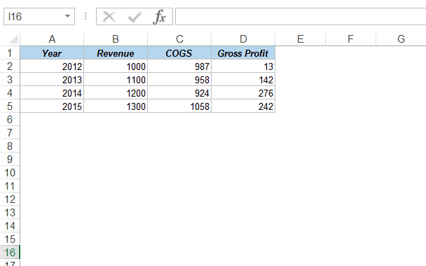
Task: Select highlighted row 16 header
Action: tap(10, 253)
